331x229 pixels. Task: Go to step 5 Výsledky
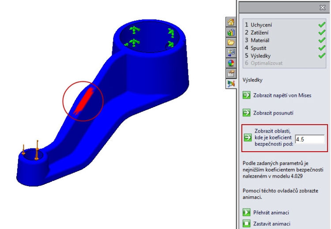point(258,56)
